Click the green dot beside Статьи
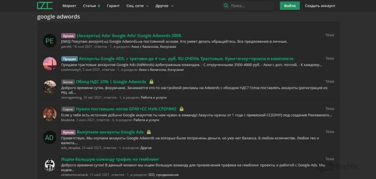376x179 pixels. [99, 6]
